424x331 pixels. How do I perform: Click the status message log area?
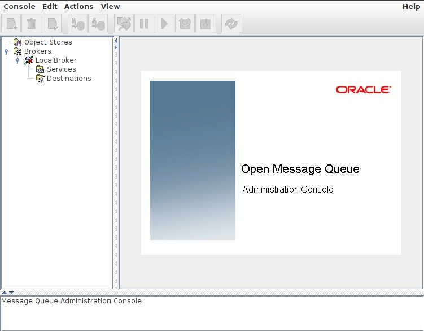coord(212,313)
